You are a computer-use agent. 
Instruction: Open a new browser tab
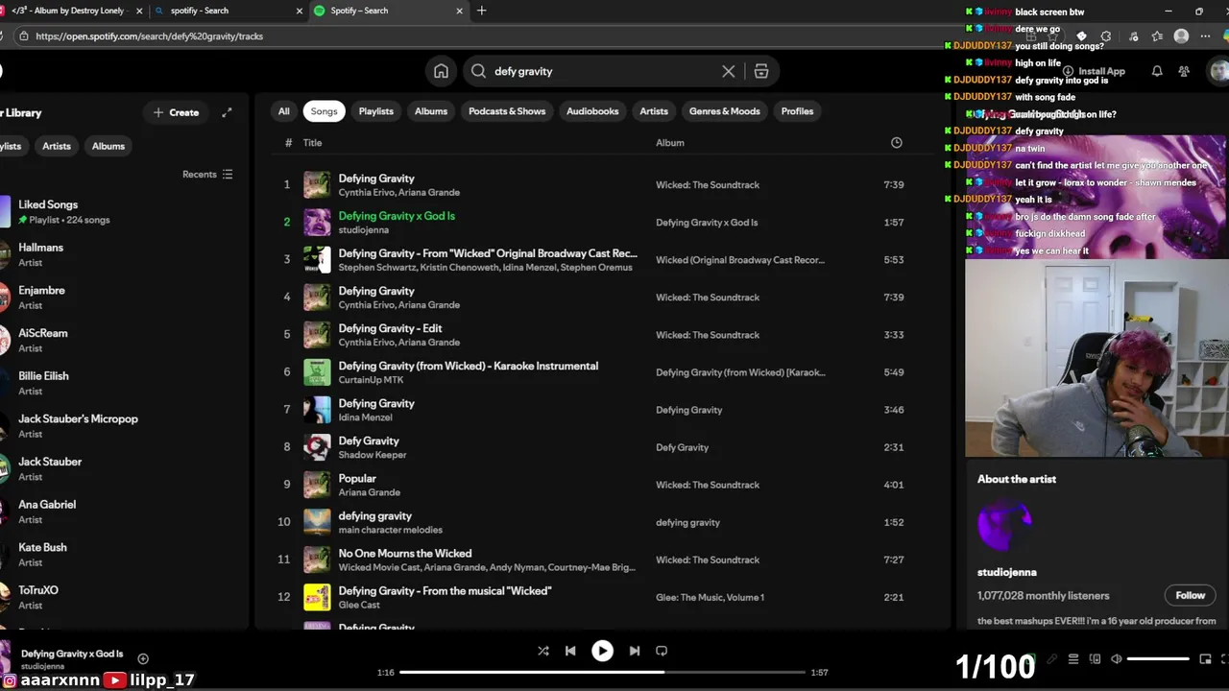[482, 11]
